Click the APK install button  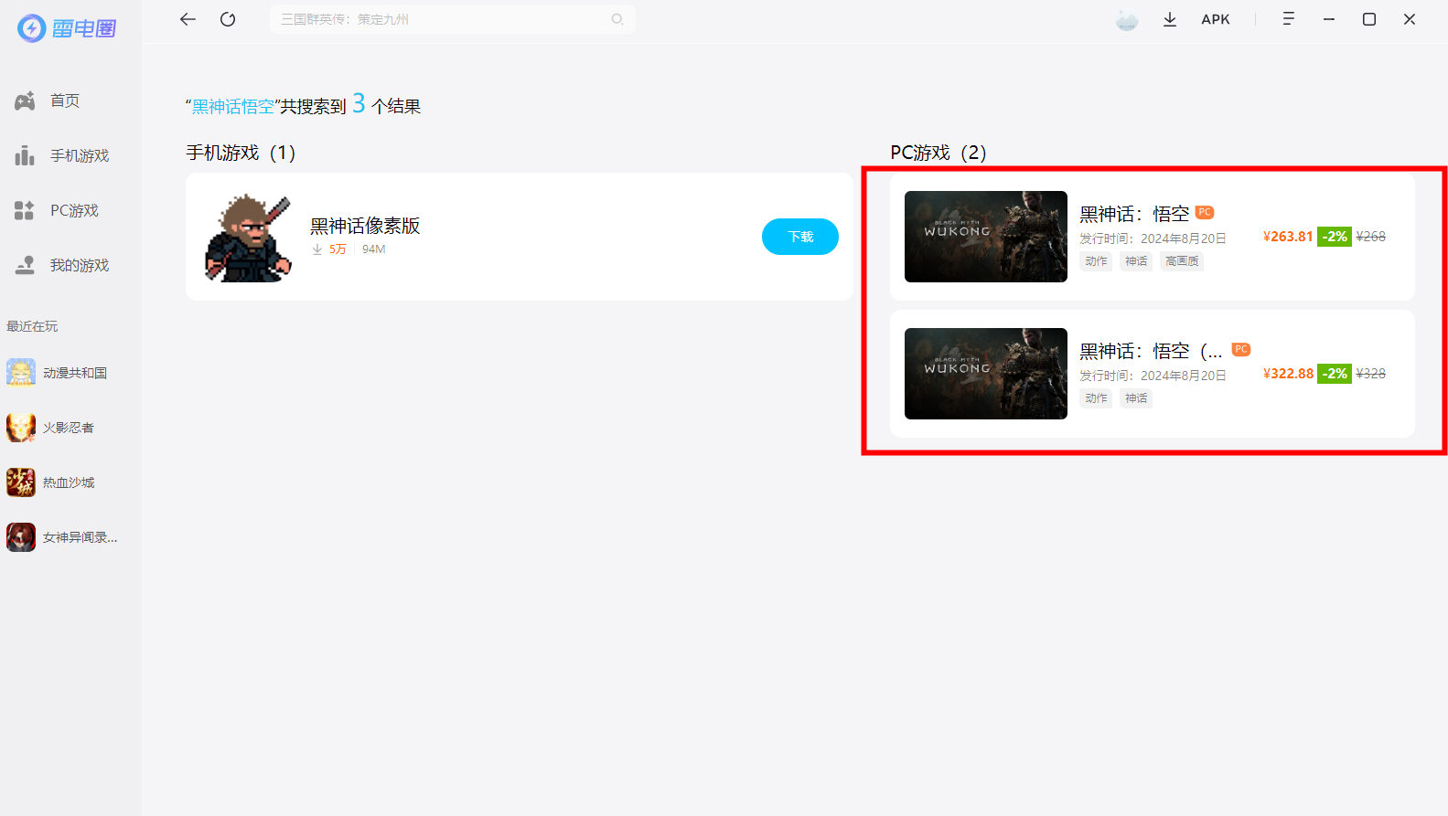click(x=1216, y=19)
